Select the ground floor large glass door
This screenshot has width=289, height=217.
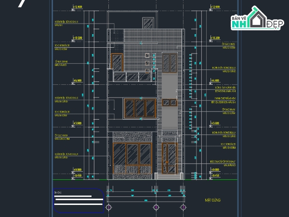132,153
